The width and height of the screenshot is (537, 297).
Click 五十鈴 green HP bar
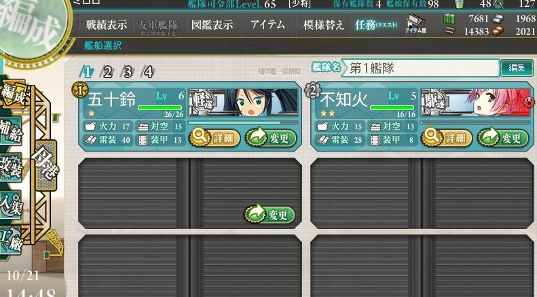coord(160,107)
